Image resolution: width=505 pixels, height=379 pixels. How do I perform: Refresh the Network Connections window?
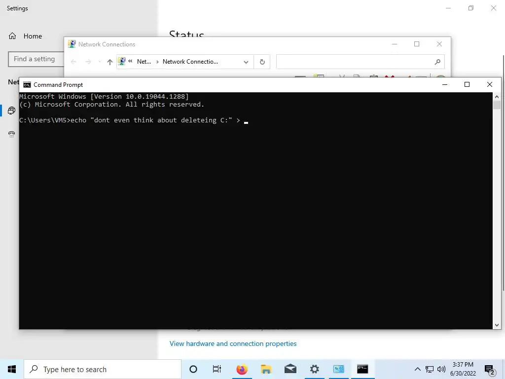[262, 62]
